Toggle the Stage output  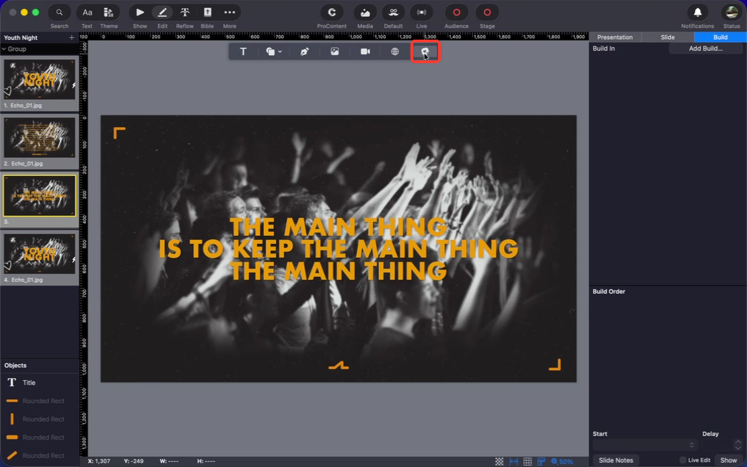pyautogui.click(x=487, y=13)
